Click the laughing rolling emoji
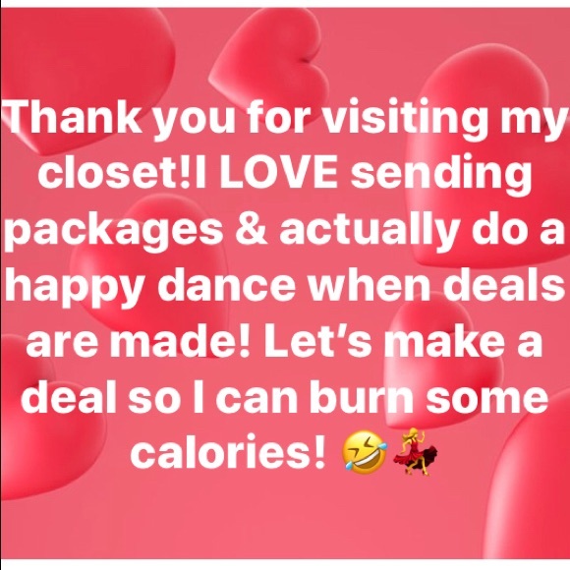Image resolution: width=570 pixels, height=570 pixels. [365, 454]
